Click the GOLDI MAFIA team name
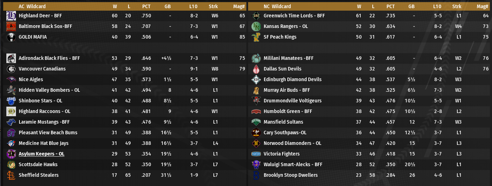Image resolution: width=492 pixels, height=186 pixels. [x=33, y=37]
